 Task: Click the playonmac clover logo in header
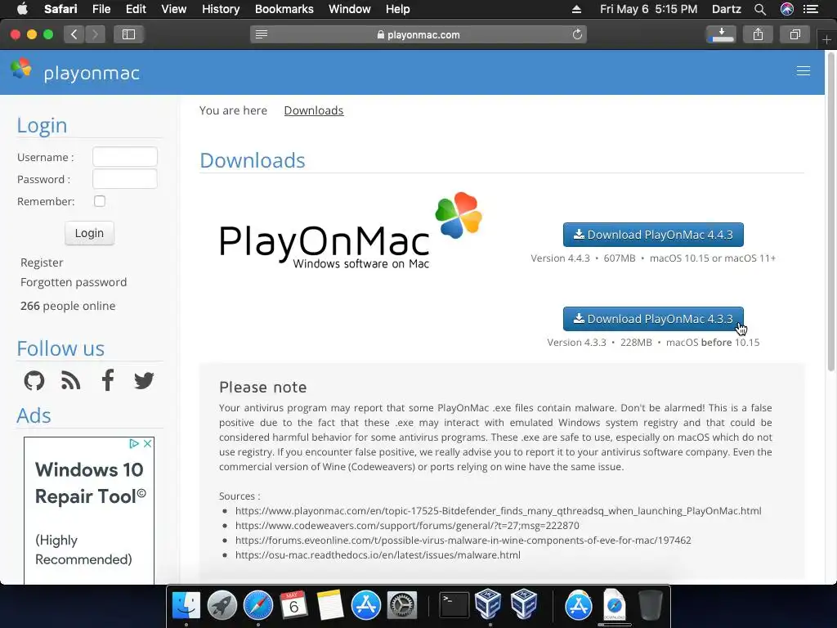coord(21,69)
